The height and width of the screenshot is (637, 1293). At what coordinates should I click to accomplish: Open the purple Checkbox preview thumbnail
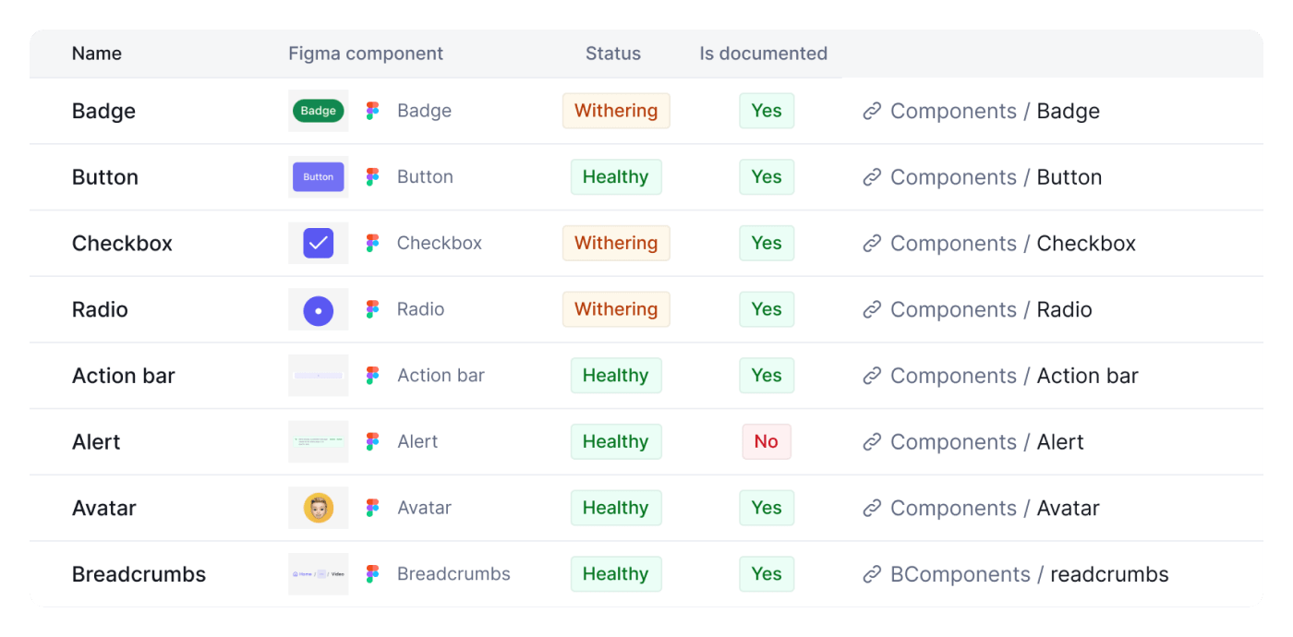(x=319, y=243)
